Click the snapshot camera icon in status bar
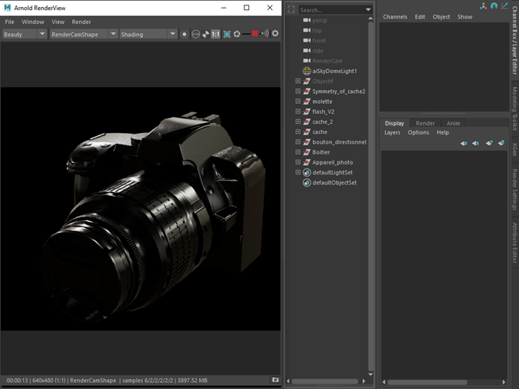 coord(275,380)
